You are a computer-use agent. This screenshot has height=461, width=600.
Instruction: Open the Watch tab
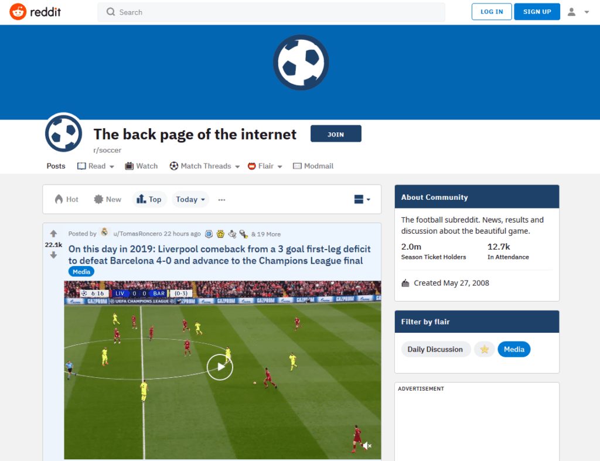[x=141, y=166]
